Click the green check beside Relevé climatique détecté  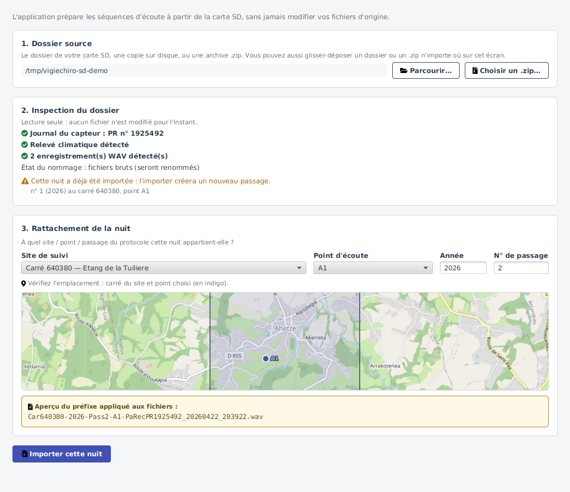pos(25,144)
